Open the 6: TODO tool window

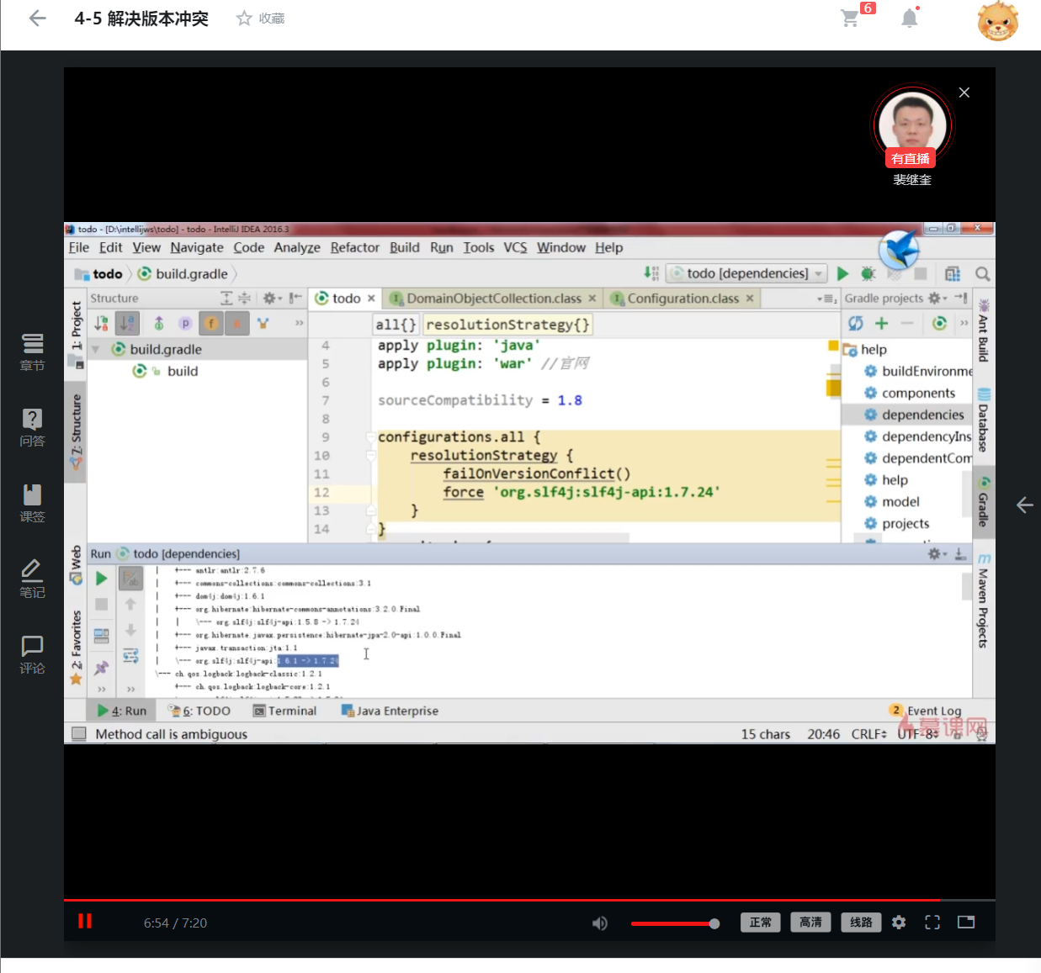(x=199, y=711)
